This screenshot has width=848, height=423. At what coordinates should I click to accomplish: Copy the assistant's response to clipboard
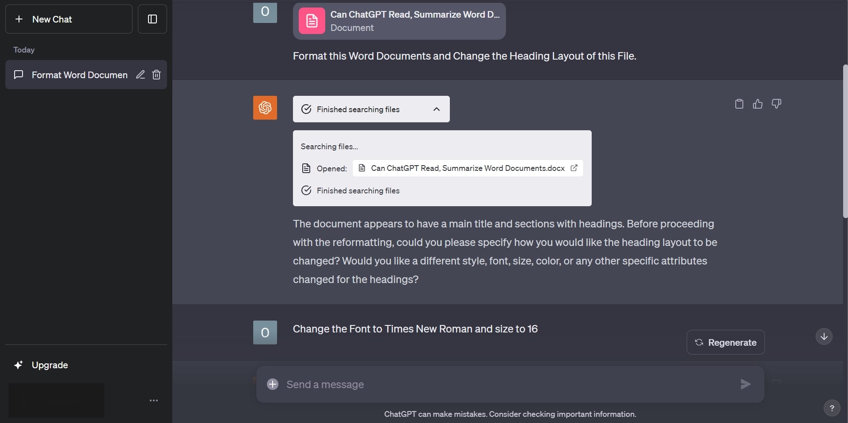pyautogui.click(x=738, y=103)
